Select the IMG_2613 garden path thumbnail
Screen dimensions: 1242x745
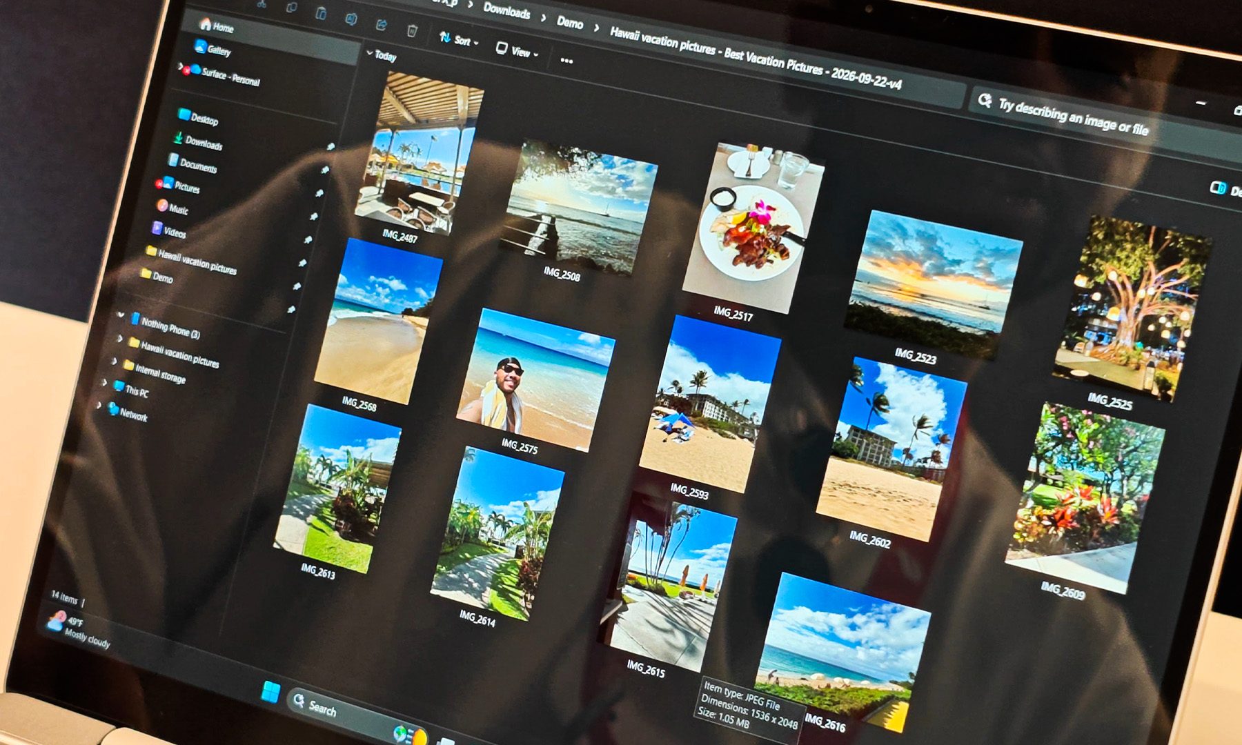pyautogui.click(x=337, y=489)
